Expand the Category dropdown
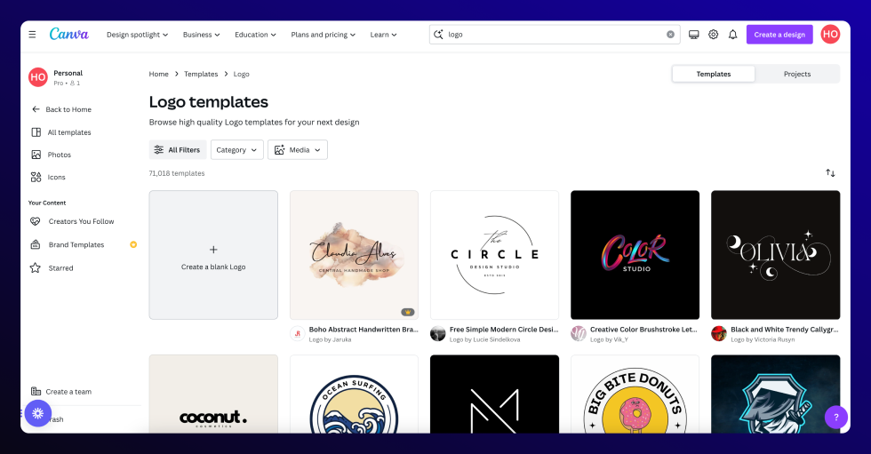 click(x=236, y=150)
